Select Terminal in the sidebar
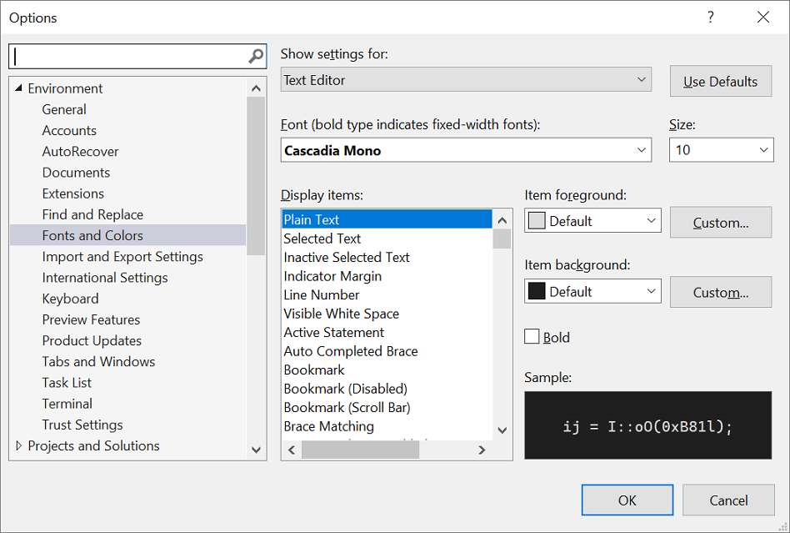This screenshot has height=533, width=790. click(67, 403)
